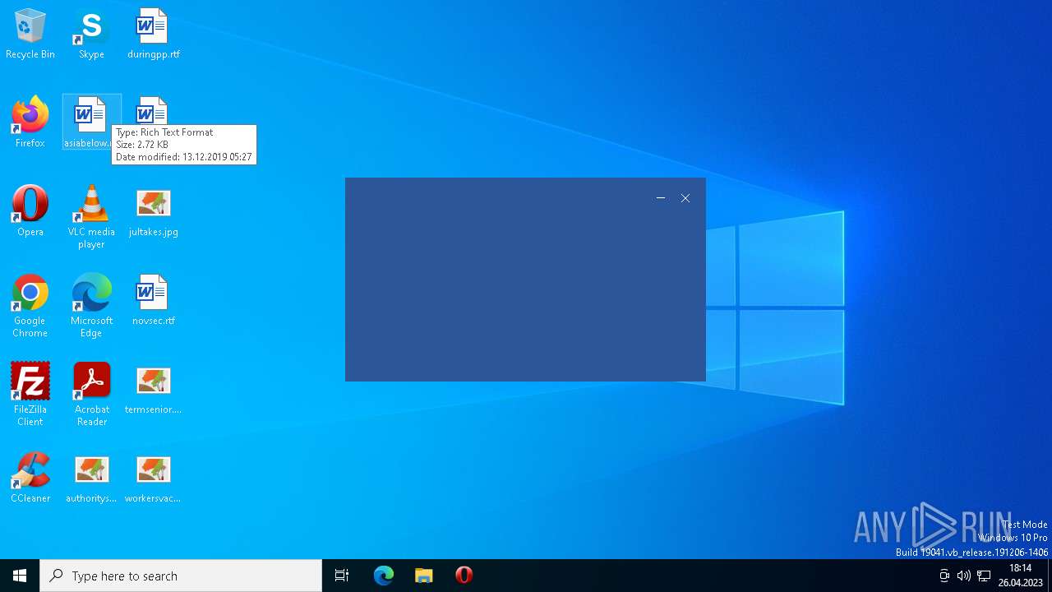Select the jultakes.jpg image file
This screenshot has width=1052, height=592.
point(153,211)
